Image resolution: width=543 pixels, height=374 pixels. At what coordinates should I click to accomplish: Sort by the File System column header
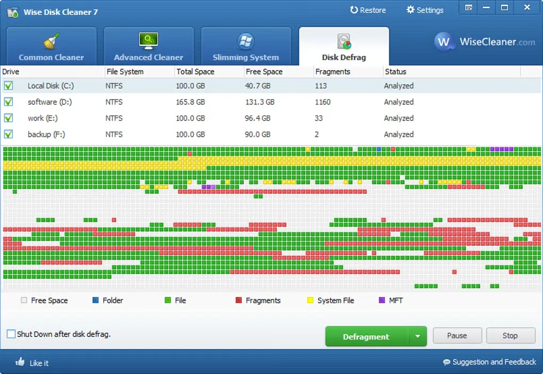pyautogui.click(x=139, y=72)
